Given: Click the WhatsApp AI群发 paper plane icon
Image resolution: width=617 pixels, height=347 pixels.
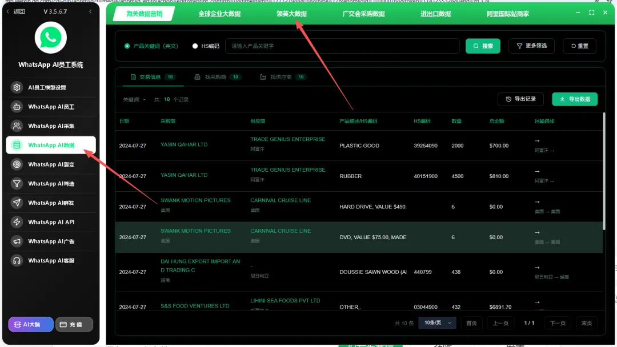Looking at the screenshot, I should point(17,203).
